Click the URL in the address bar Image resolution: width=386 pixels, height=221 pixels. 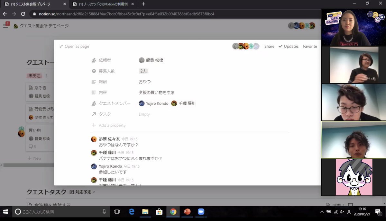tap(126, 14)
